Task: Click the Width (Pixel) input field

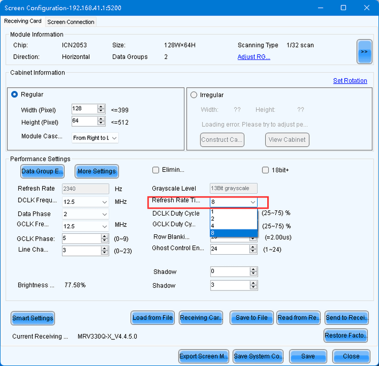Action: (x=84, y=109)
